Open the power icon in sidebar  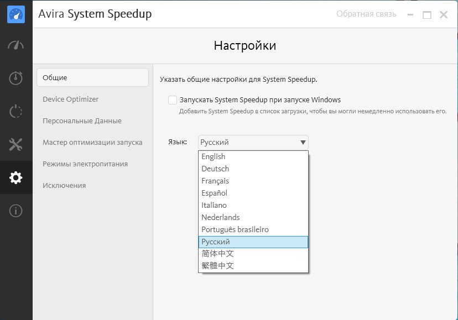[x=16, y=111]
